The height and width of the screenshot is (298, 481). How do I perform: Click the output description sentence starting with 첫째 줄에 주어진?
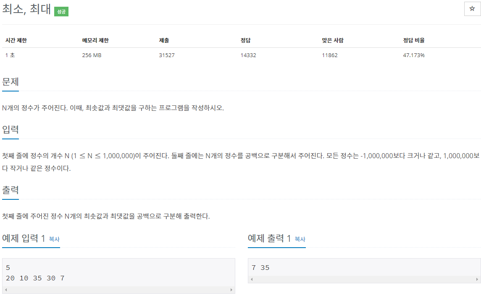(106, 216)
